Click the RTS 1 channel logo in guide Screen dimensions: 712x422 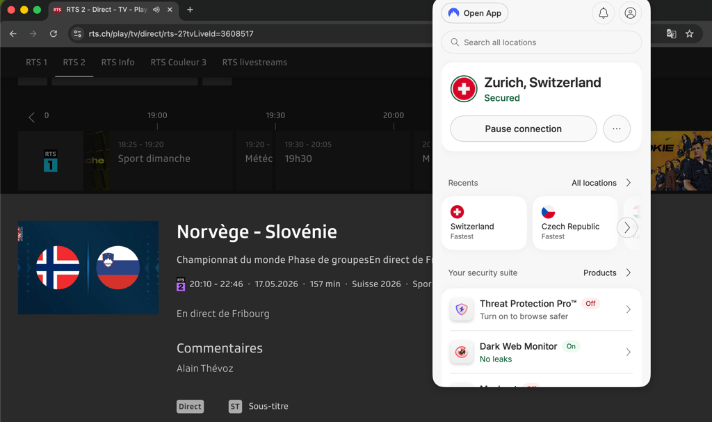click(x=50, y=161)
